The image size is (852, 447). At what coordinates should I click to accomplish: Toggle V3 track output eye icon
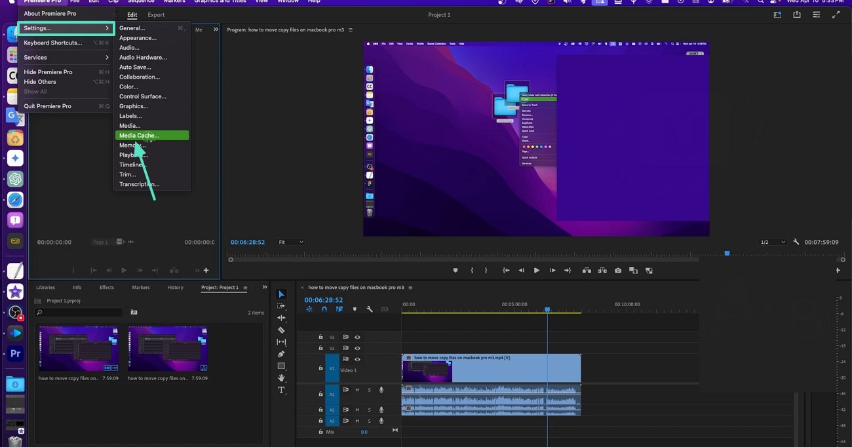pyautogui.click(x=357, y=337)
